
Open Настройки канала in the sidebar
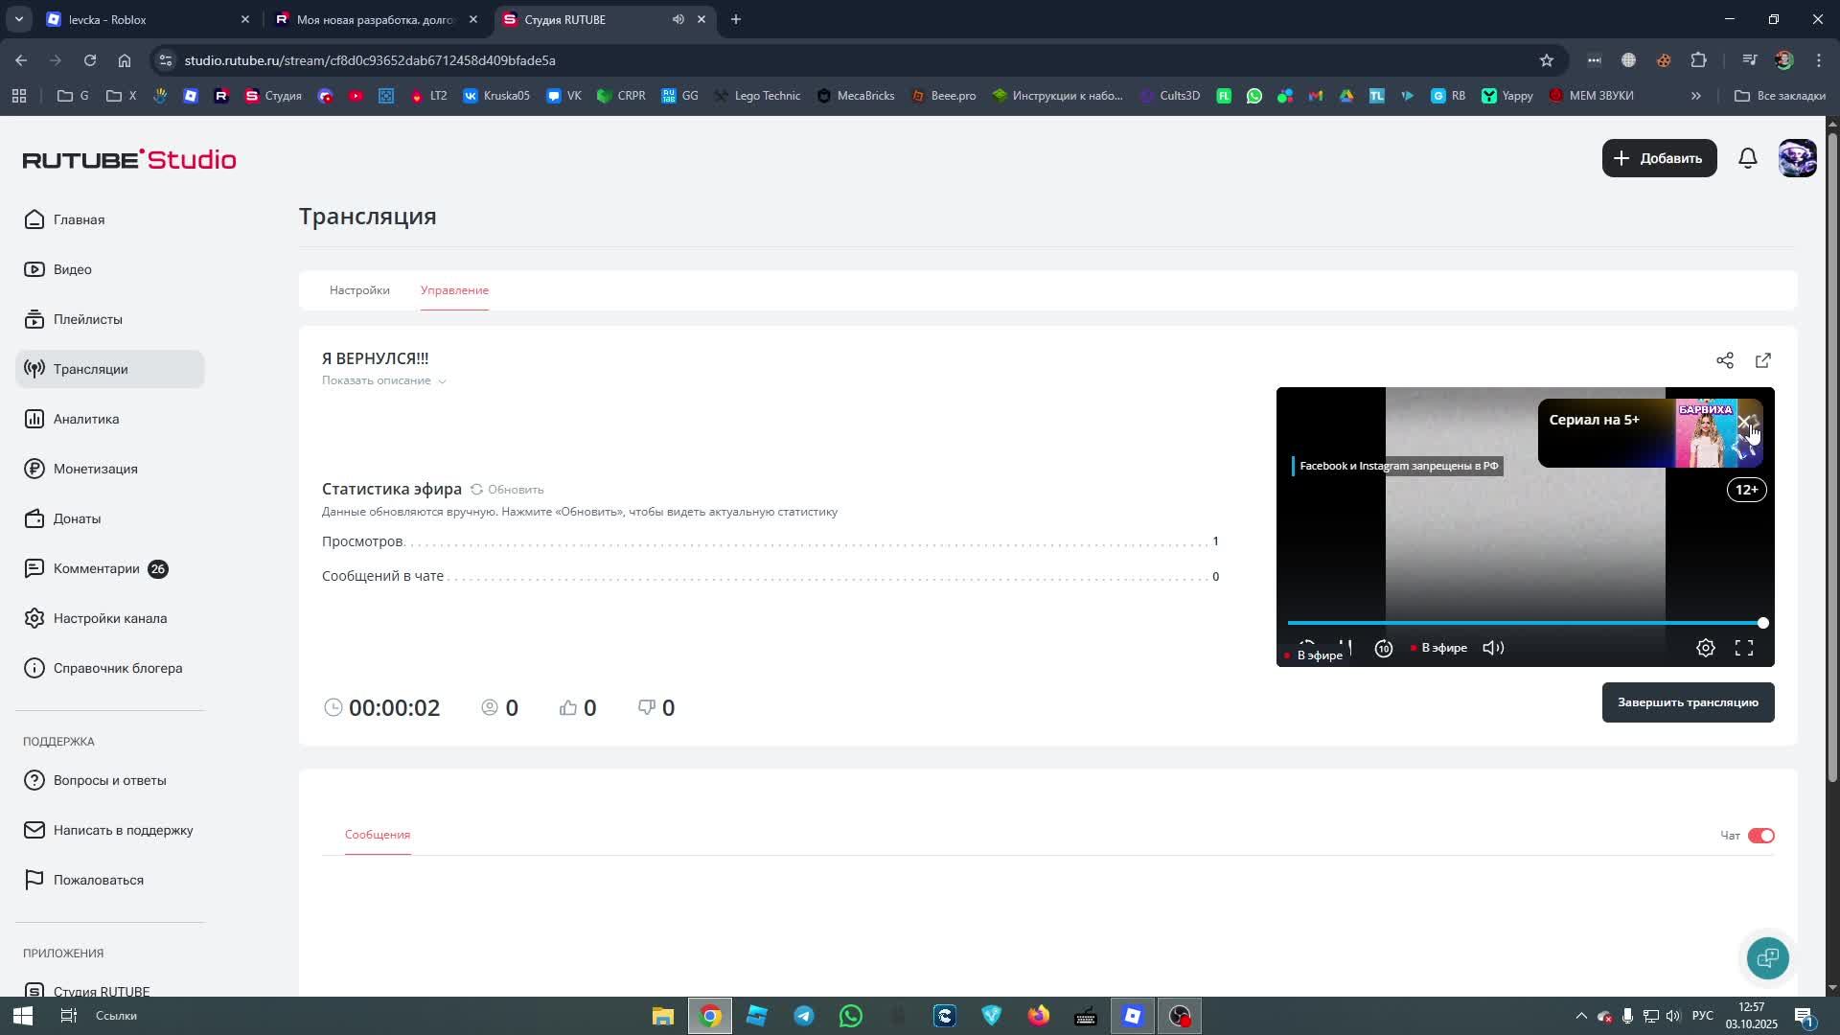[110, 618]
